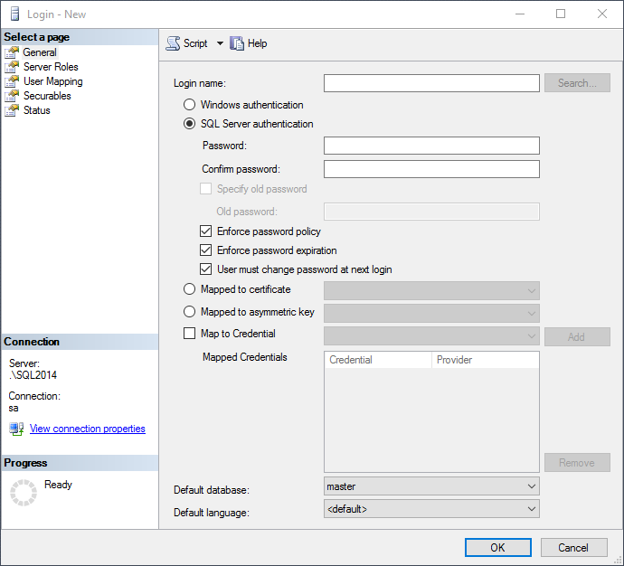Image resolution: width=624 pixels, height=566 pixels.
Task: Select the General page icon
Action: [x=12, y=52]
